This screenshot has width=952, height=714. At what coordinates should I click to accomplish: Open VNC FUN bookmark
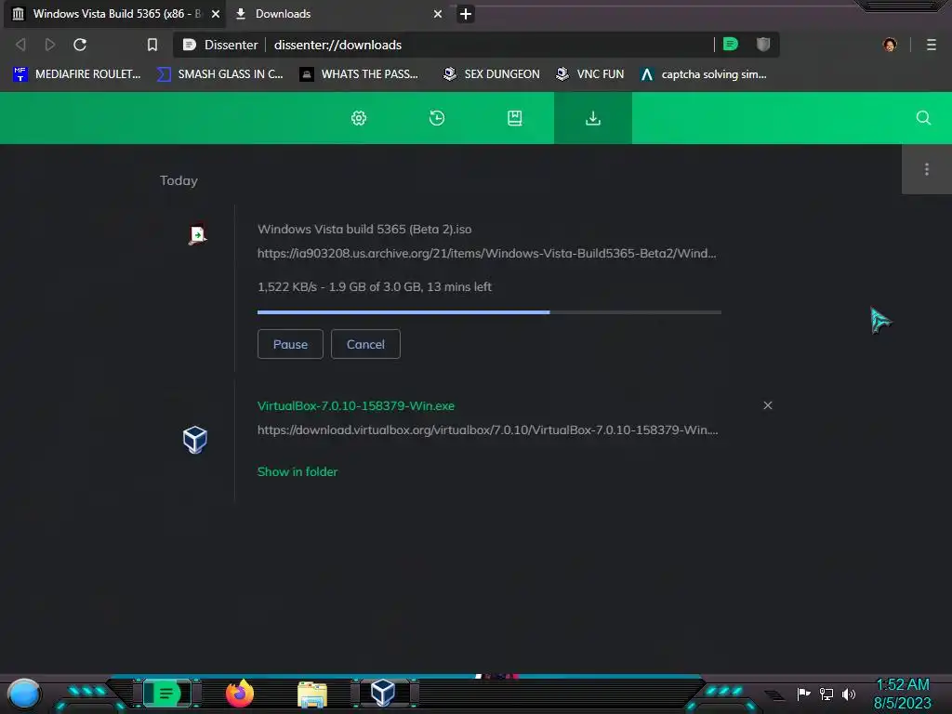pyautogui.click(x=590, y=74)
